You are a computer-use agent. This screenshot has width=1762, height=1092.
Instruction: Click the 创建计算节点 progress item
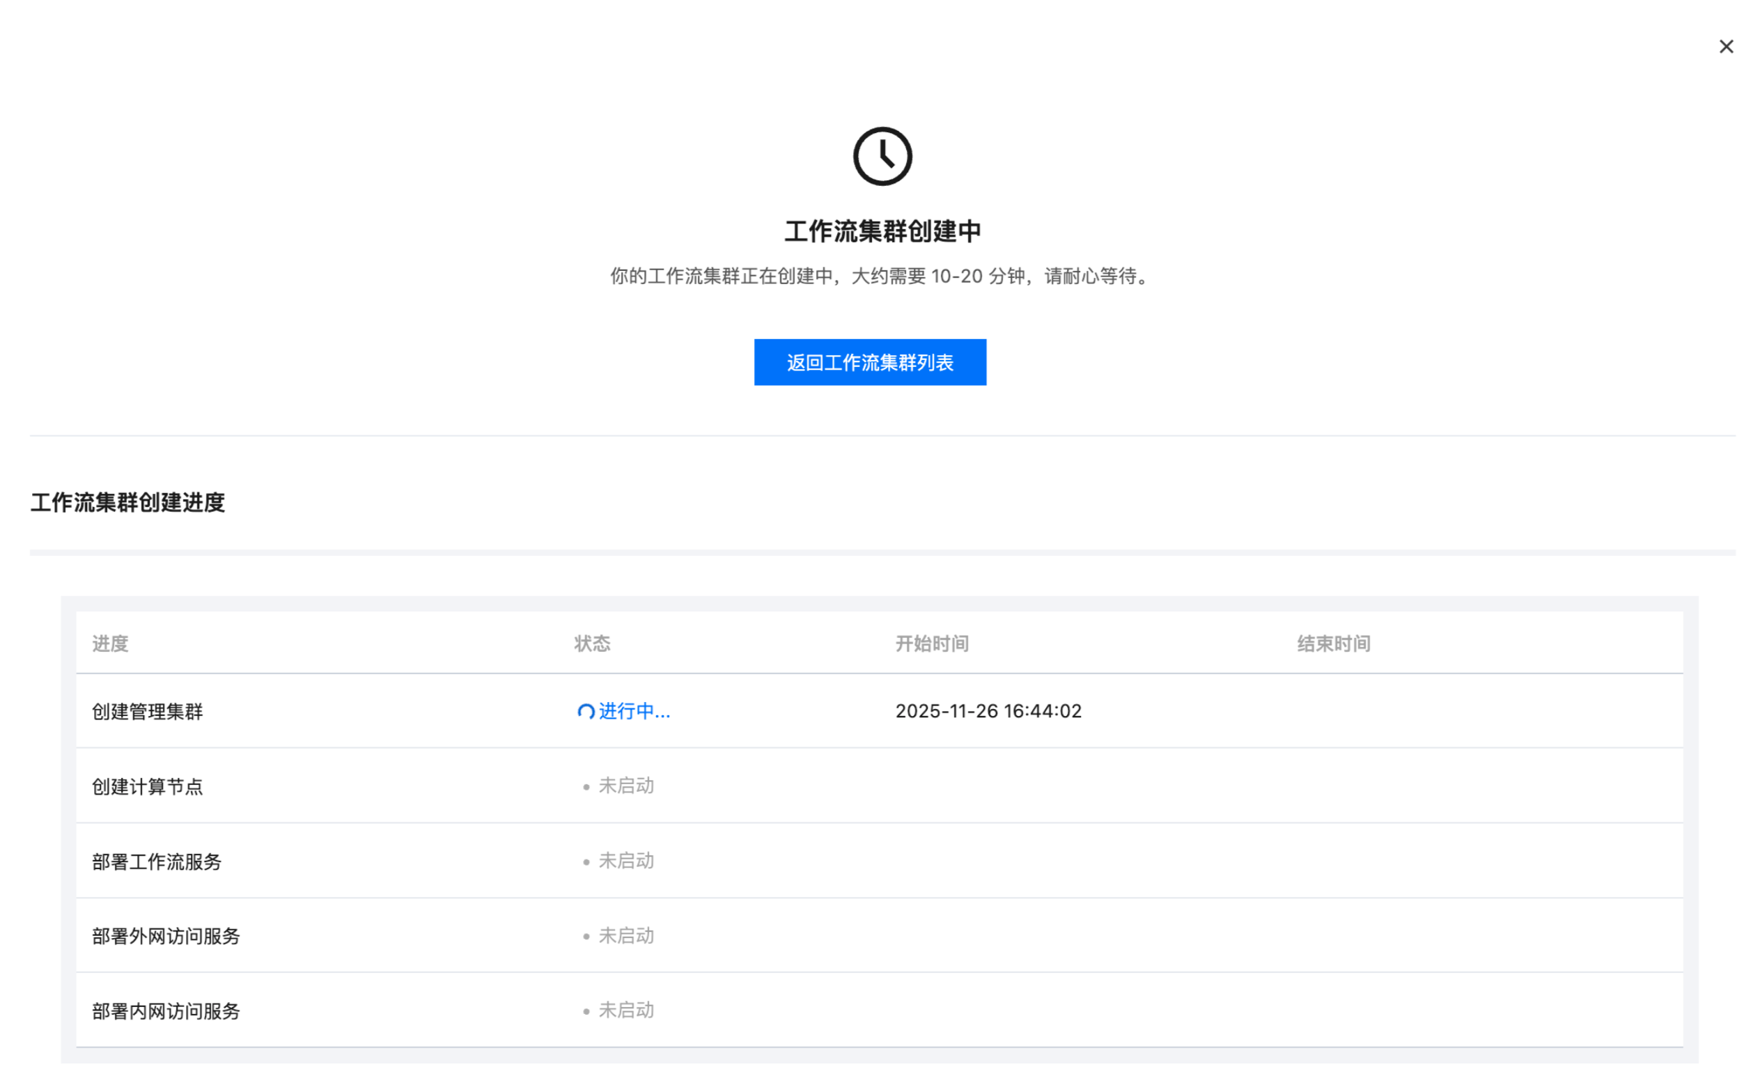[148, 786]
